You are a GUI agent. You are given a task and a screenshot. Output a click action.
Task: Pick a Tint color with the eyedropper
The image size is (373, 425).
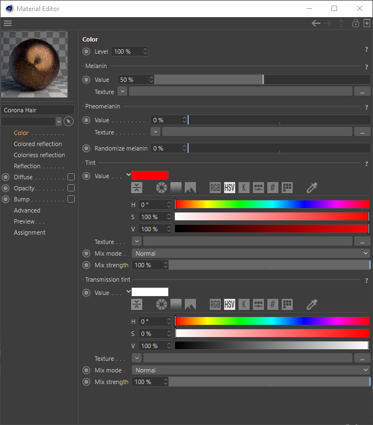tap(312, 188)
